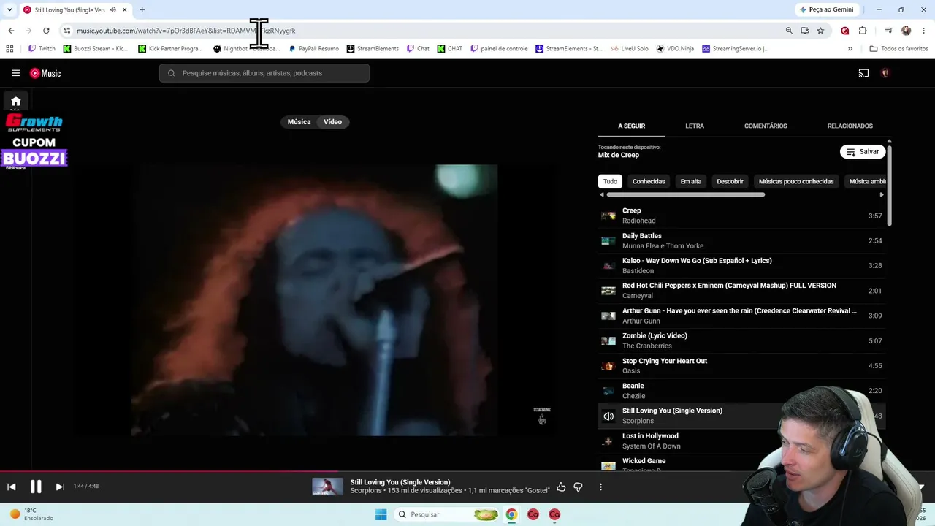Focus the Pesquise músicas search field
This screenshot has width=935, height=526.
click(264, 73)
